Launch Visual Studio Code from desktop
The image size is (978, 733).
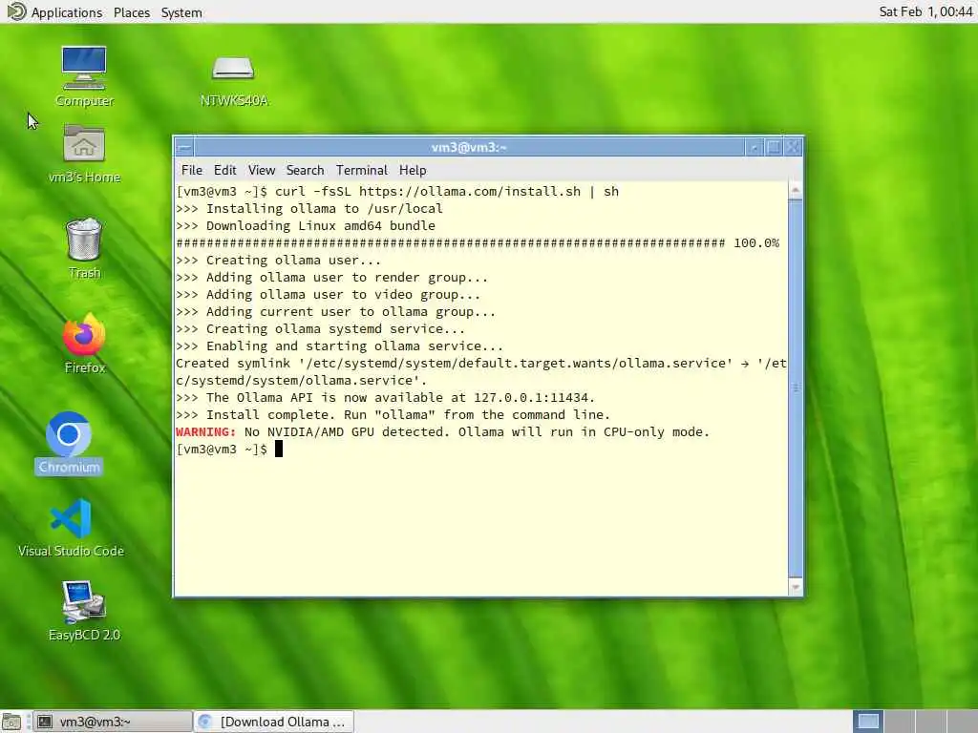click(71, 527)
